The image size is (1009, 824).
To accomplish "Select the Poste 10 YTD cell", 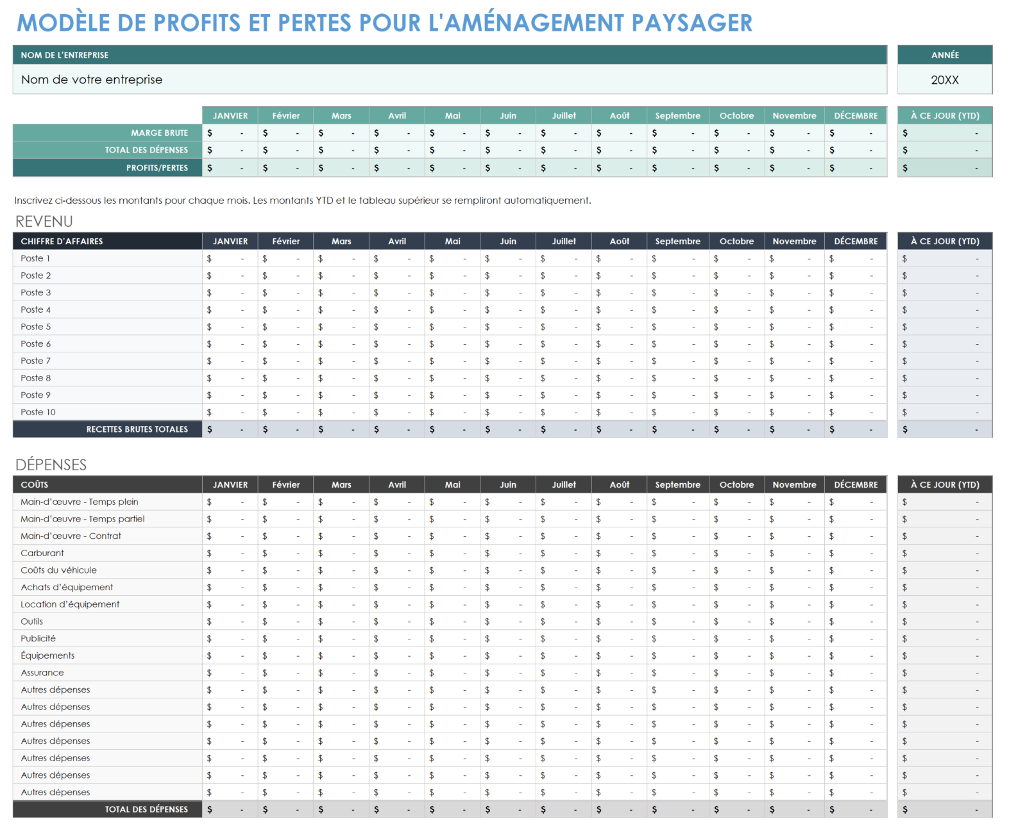I will point(945,412).
